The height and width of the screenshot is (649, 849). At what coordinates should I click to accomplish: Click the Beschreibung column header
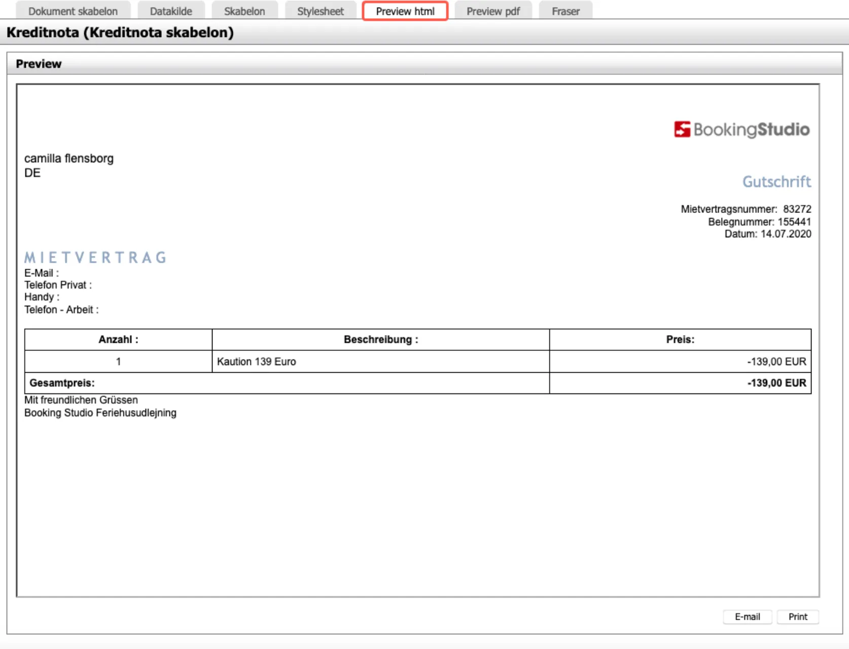(x=380, y=340)
